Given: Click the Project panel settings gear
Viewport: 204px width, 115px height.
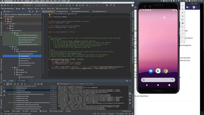Looking at the screenshot, I should [x=37, y=11].
